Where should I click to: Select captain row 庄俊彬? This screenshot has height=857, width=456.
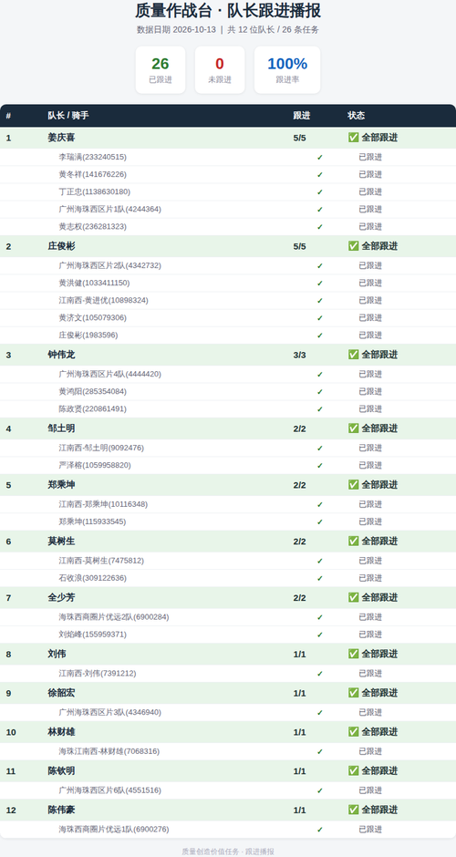[x=228, y=246]
